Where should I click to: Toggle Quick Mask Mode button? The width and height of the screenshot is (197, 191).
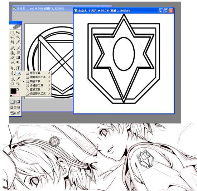tap(18, 102)
